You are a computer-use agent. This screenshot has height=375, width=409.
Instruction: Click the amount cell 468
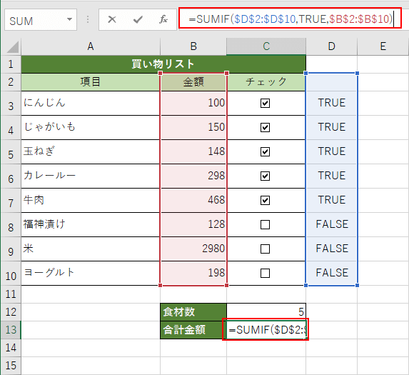tap(193, 201)
